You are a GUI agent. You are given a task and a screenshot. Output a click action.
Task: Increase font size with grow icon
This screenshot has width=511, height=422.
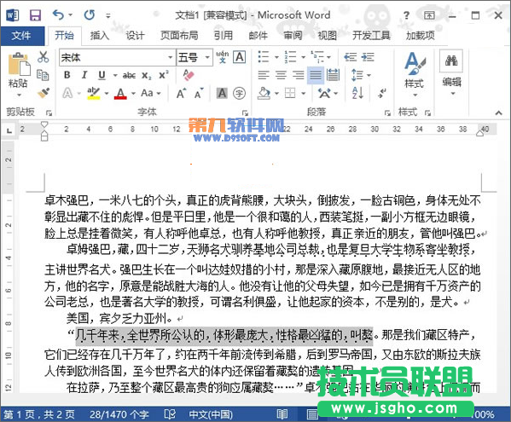coord(181,94)
